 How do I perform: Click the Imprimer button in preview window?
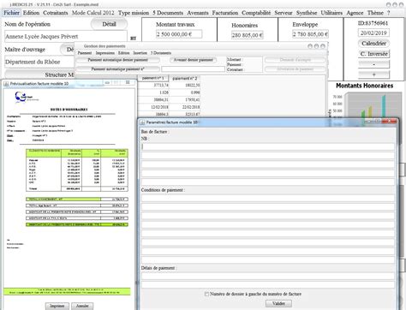[57, 306]
